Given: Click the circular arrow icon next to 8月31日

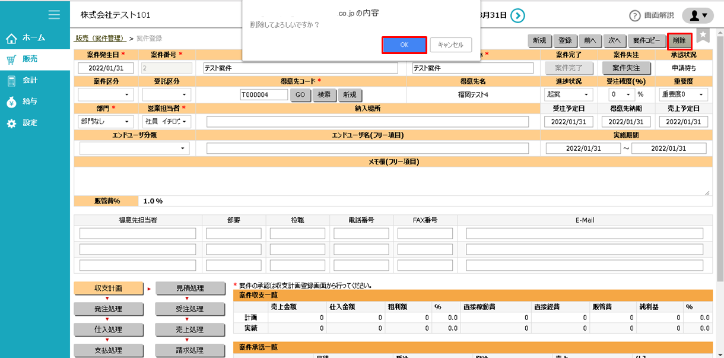Looking at the screenshot, I should pyautogui.click(x=517, y=16).
